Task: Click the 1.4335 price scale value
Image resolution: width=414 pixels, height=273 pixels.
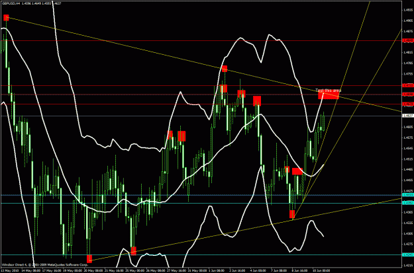Action: click(408, 223)
